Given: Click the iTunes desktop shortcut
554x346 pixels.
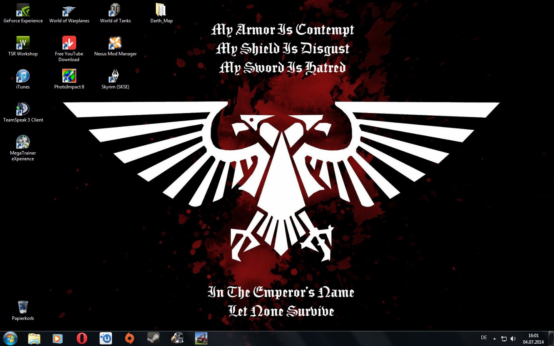Looking at the screenshot, I should [23, 76].
